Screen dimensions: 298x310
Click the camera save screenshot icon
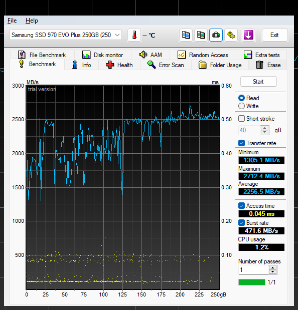[216, 35]
